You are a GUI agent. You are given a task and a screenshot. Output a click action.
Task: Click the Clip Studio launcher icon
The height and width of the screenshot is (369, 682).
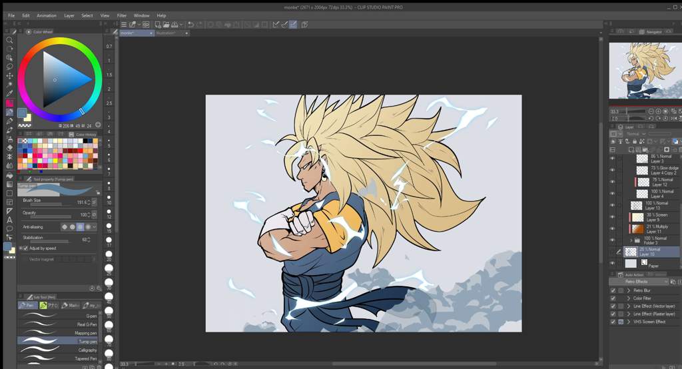pos(146,25)
